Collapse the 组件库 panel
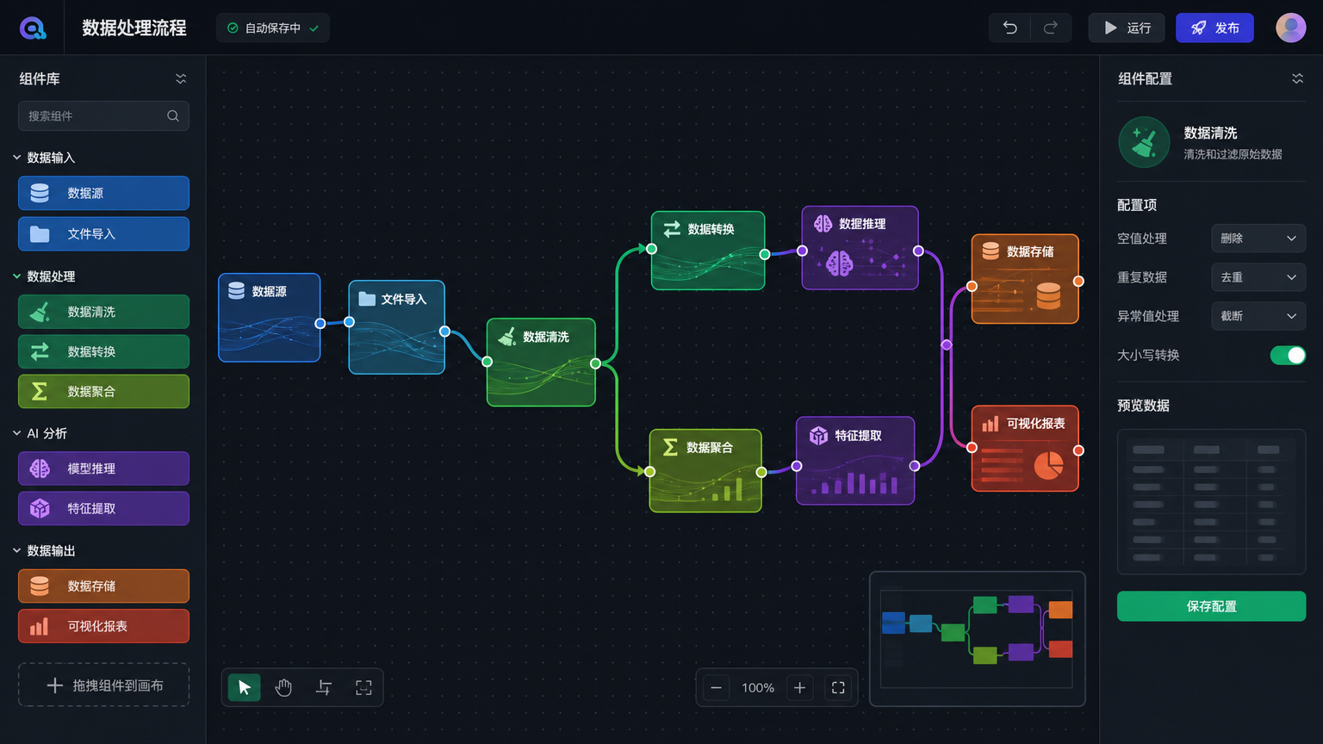This screenshot has width=1323, height=744. click(181, 78)
